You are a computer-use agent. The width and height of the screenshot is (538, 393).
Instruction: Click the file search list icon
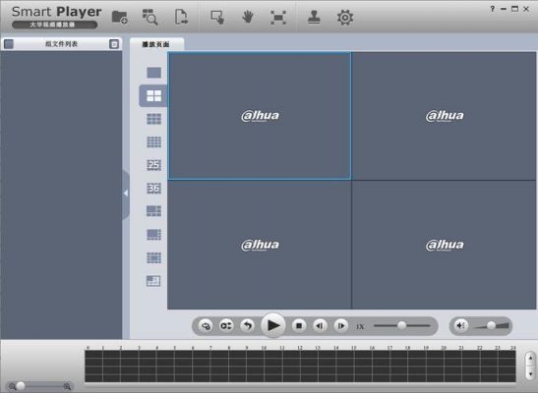coord(149,17)
